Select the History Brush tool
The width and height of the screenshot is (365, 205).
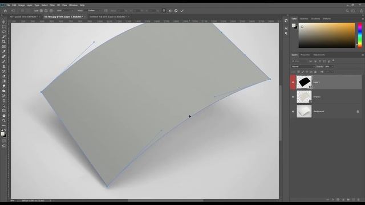[x=4, y=71]
